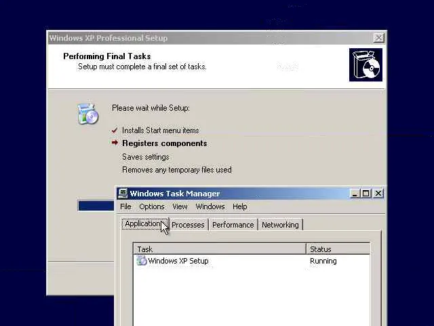Close the Windows Task Manager window
Viewport: 434px width, 326px height.
tap(378, 193)
